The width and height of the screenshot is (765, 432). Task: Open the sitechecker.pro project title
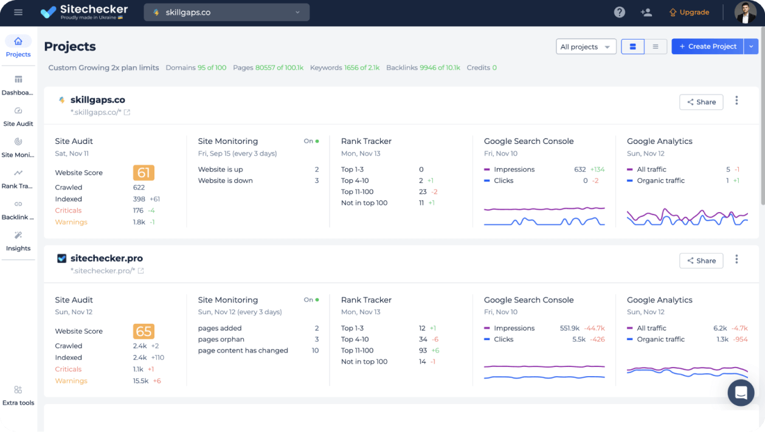106,259
